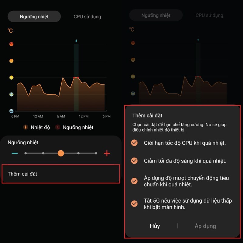Viewport: 243px width, 243px height.
Task: Click the Ngưỡng nhiệt legend icon
Action: (57, 127)
